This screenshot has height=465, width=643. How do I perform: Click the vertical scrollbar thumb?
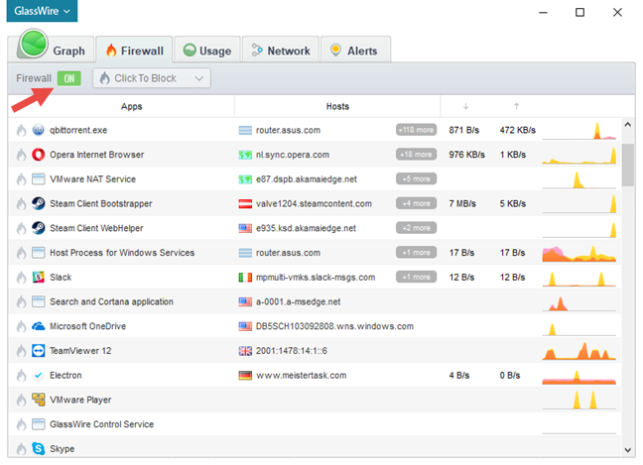click(x=628, y=165)
